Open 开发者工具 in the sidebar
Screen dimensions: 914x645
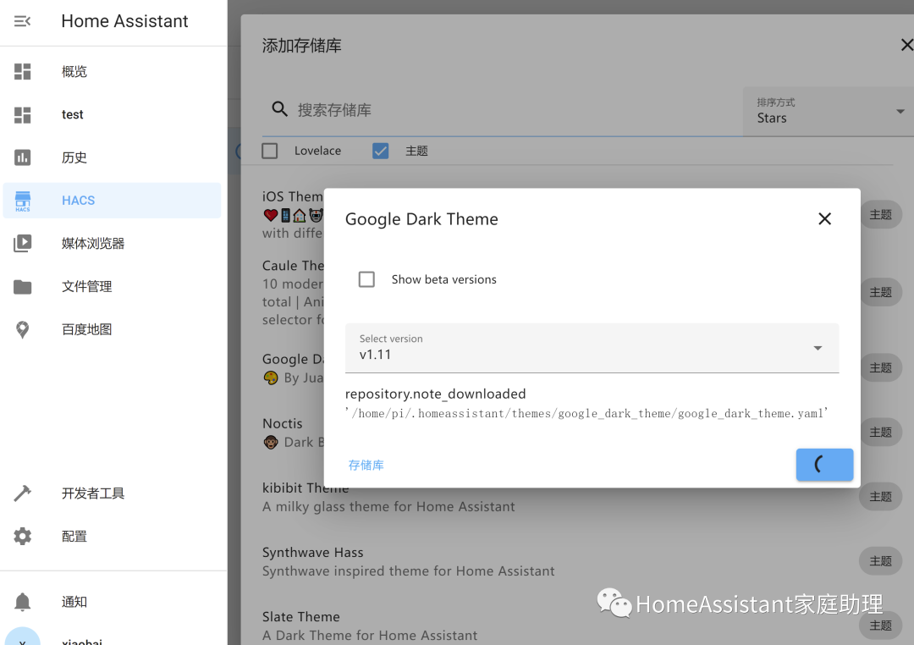point(112,493)
